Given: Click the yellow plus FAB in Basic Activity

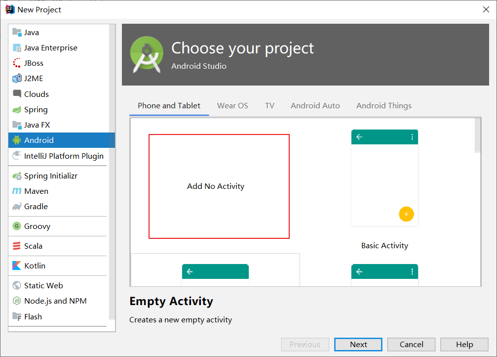Looking at the screenshot, I should pos(406,214).
